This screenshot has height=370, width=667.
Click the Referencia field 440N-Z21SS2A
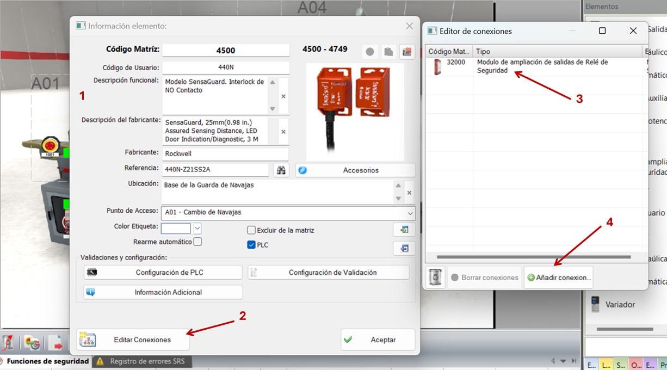click(x=215, y=170)
